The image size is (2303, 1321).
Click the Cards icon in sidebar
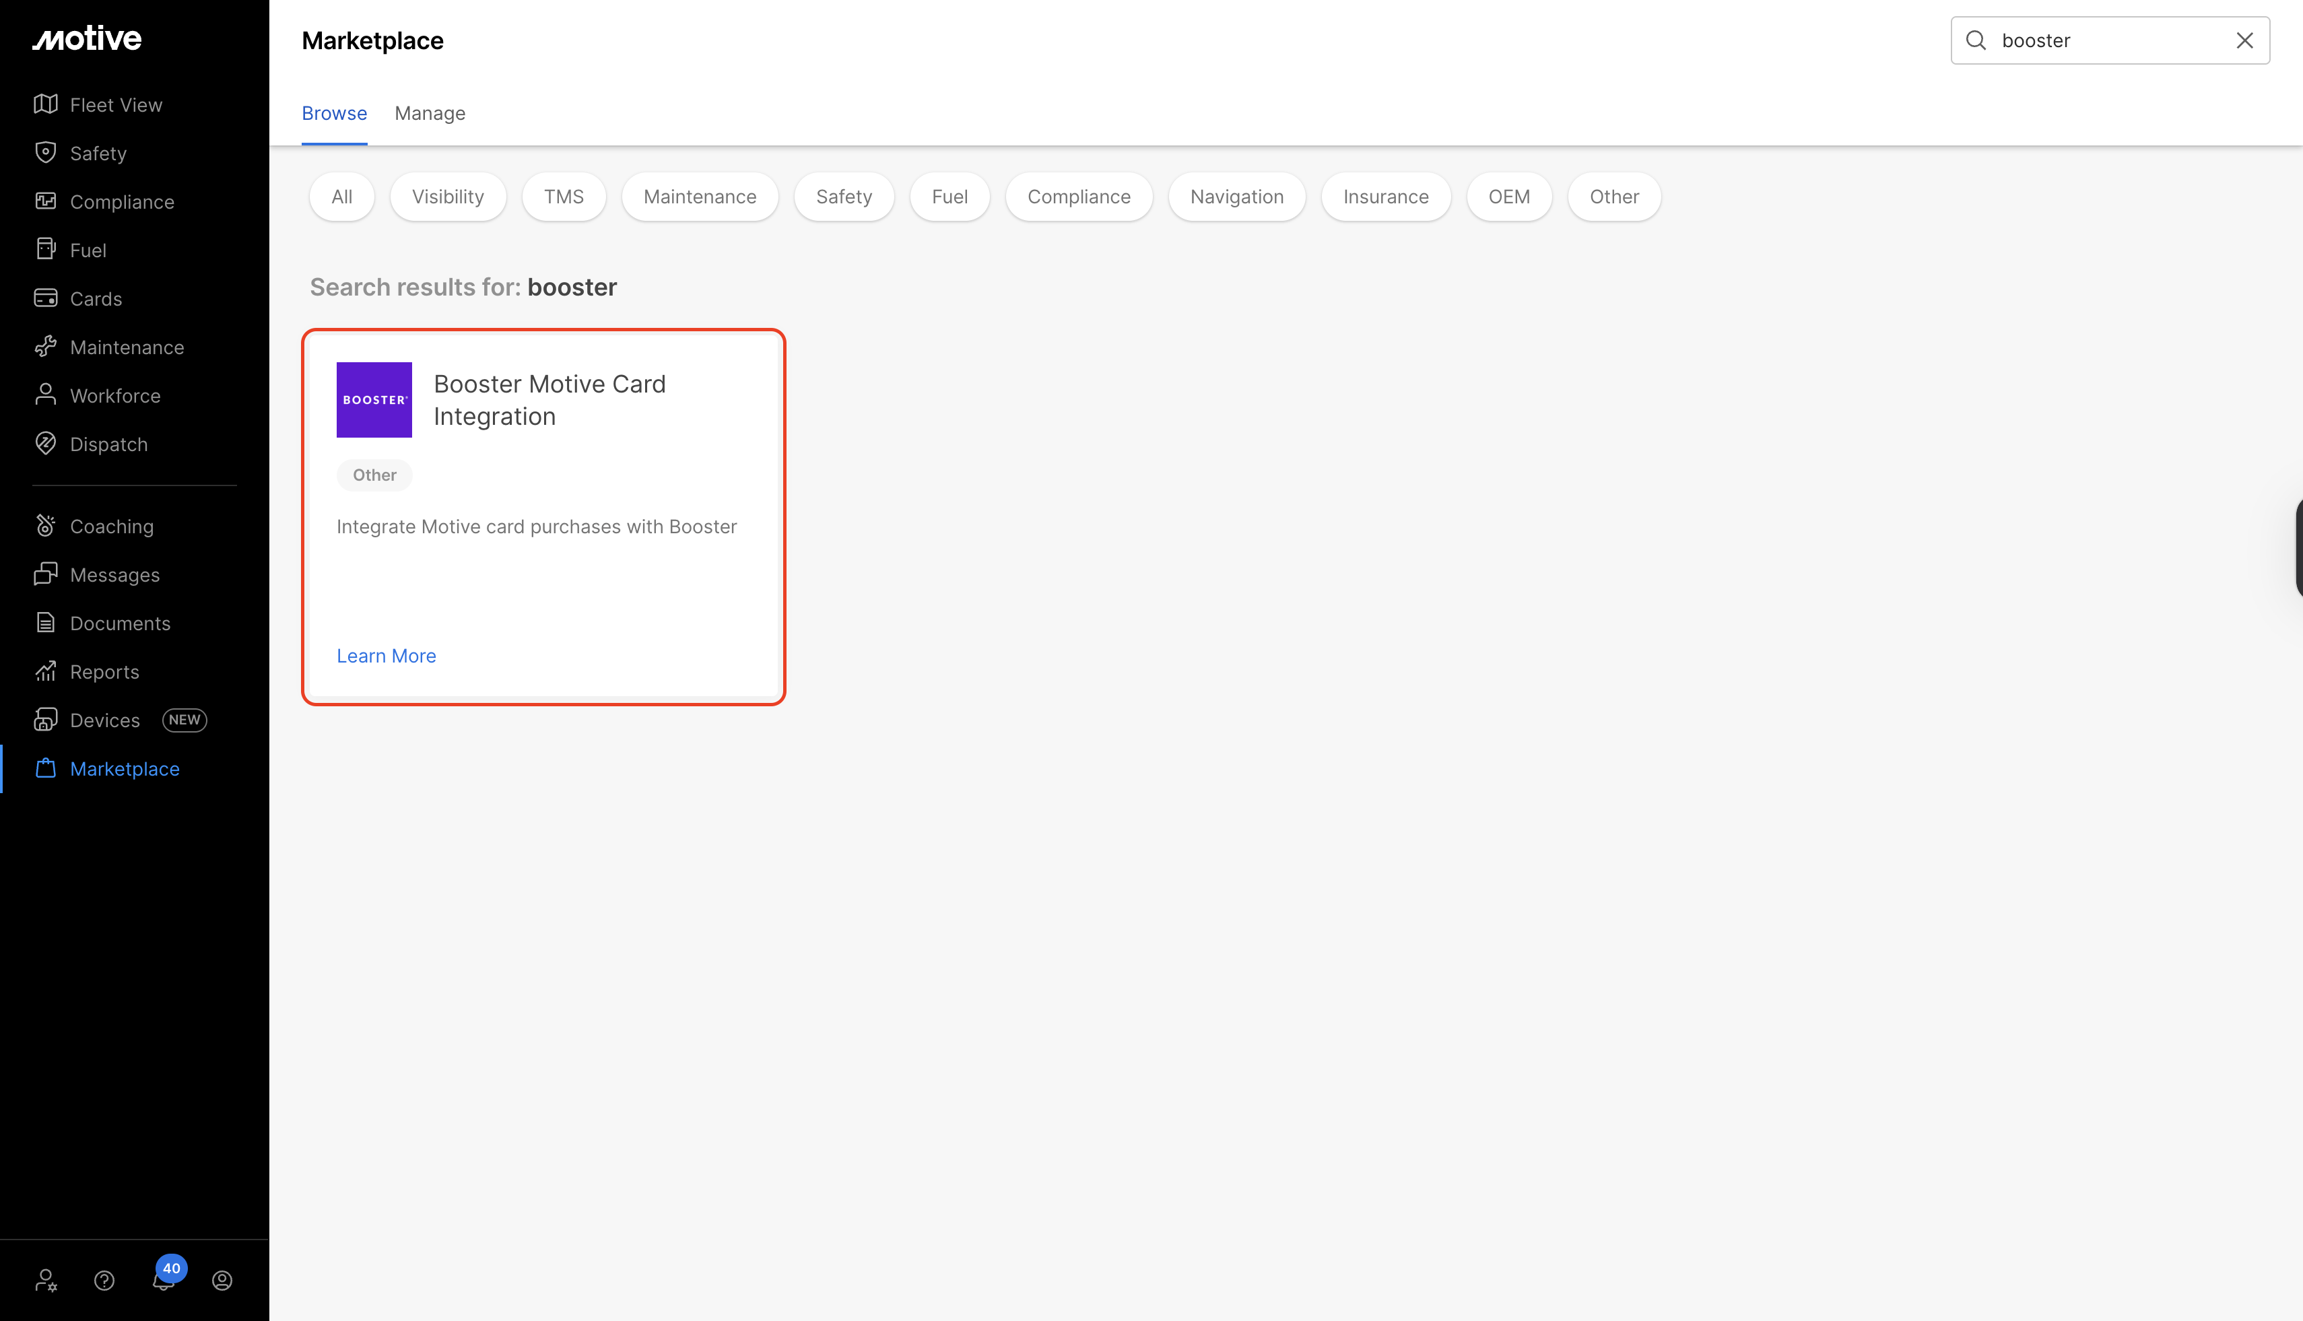coord(45,298)
